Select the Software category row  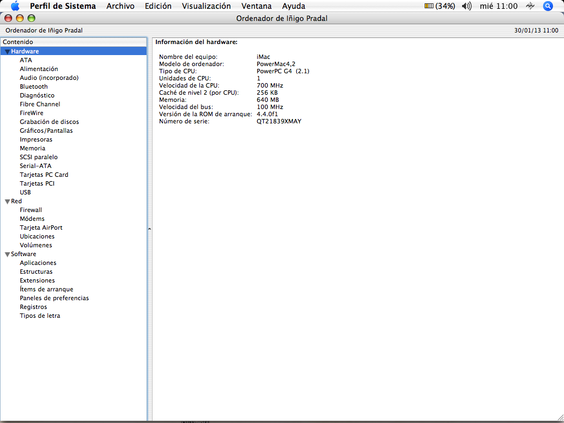[74, 254]
